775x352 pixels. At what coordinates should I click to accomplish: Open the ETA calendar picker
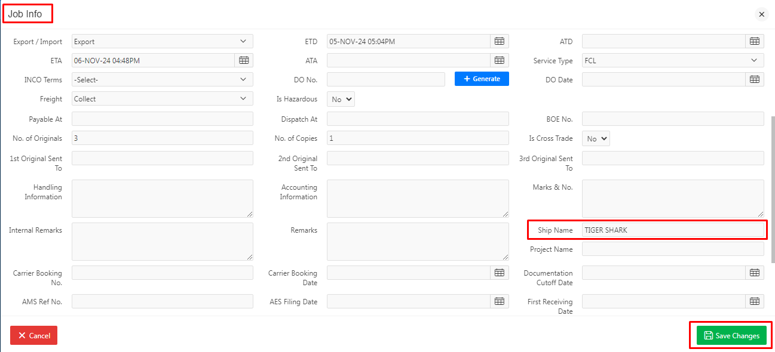[244, 60]
